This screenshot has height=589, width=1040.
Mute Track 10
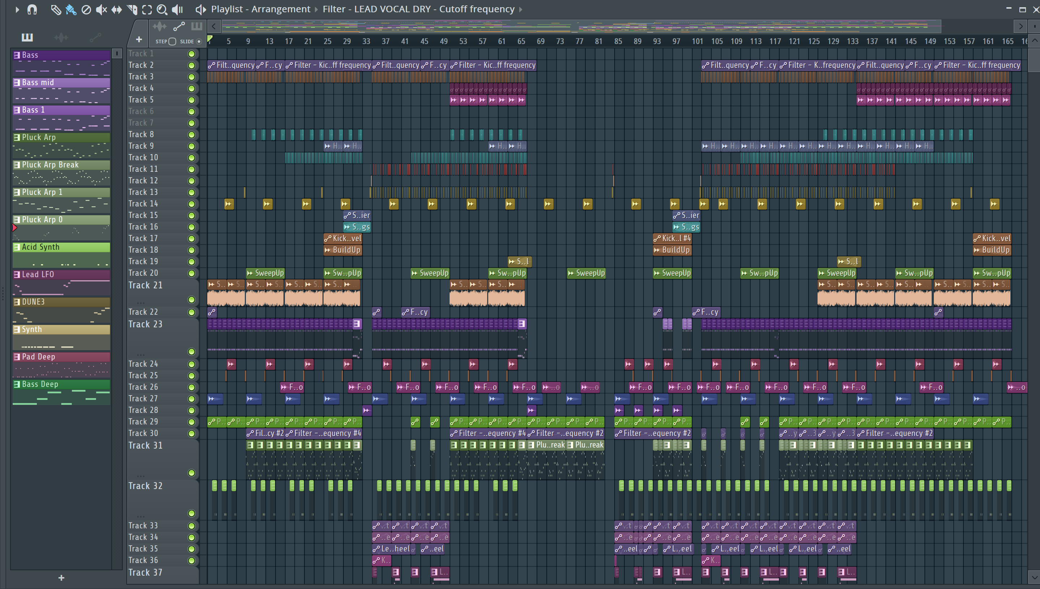pyautogui.click(x=191, y=158)
